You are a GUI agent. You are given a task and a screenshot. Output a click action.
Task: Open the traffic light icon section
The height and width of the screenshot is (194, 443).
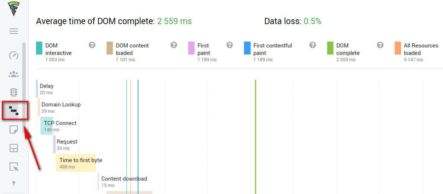coord(14,92)
